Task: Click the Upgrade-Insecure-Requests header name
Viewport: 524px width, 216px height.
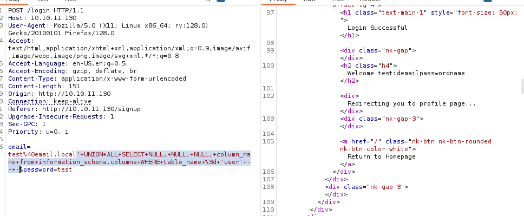Action: tap(55, 117)
